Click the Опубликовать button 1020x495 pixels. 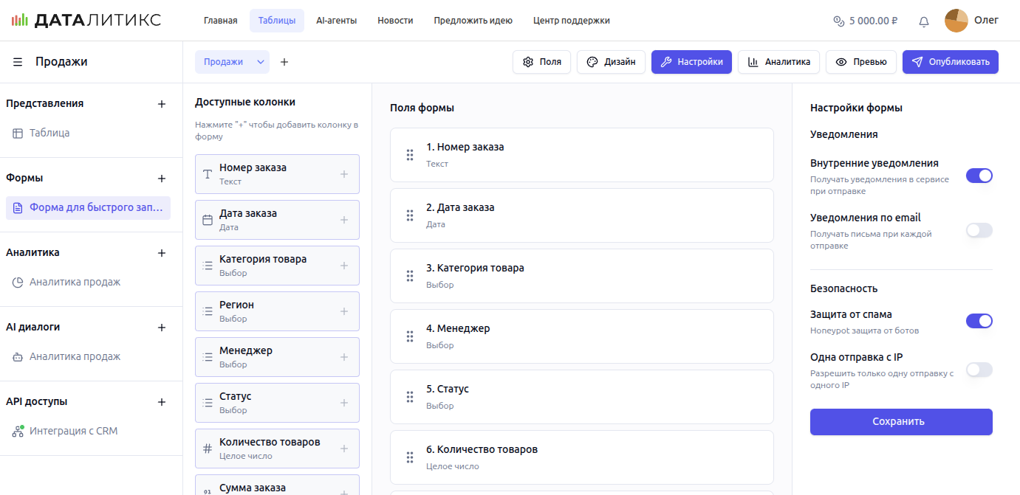[950, 62]
